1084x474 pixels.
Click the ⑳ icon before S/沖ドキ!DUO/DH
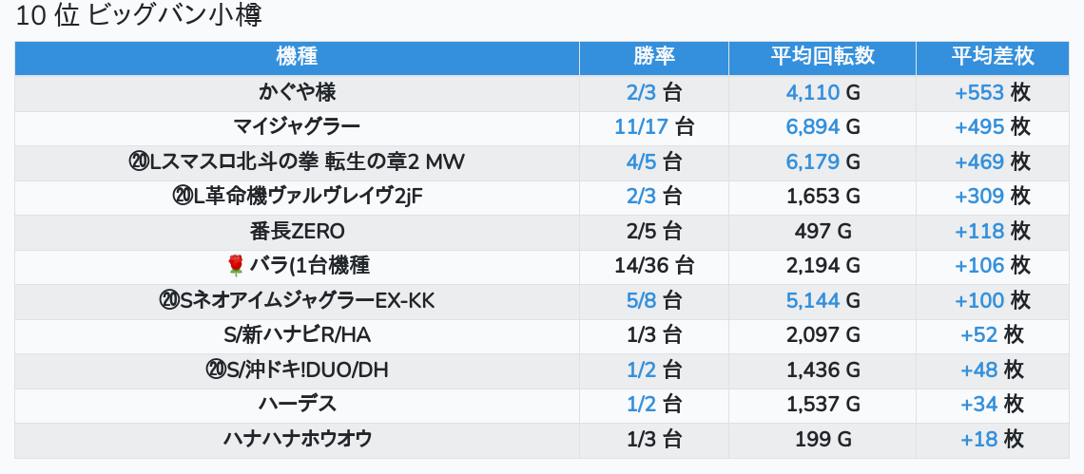[x=215, y=370]
